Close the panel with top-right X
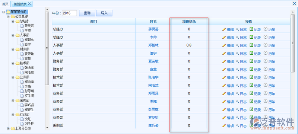The image size is (298, 134). 295,3
